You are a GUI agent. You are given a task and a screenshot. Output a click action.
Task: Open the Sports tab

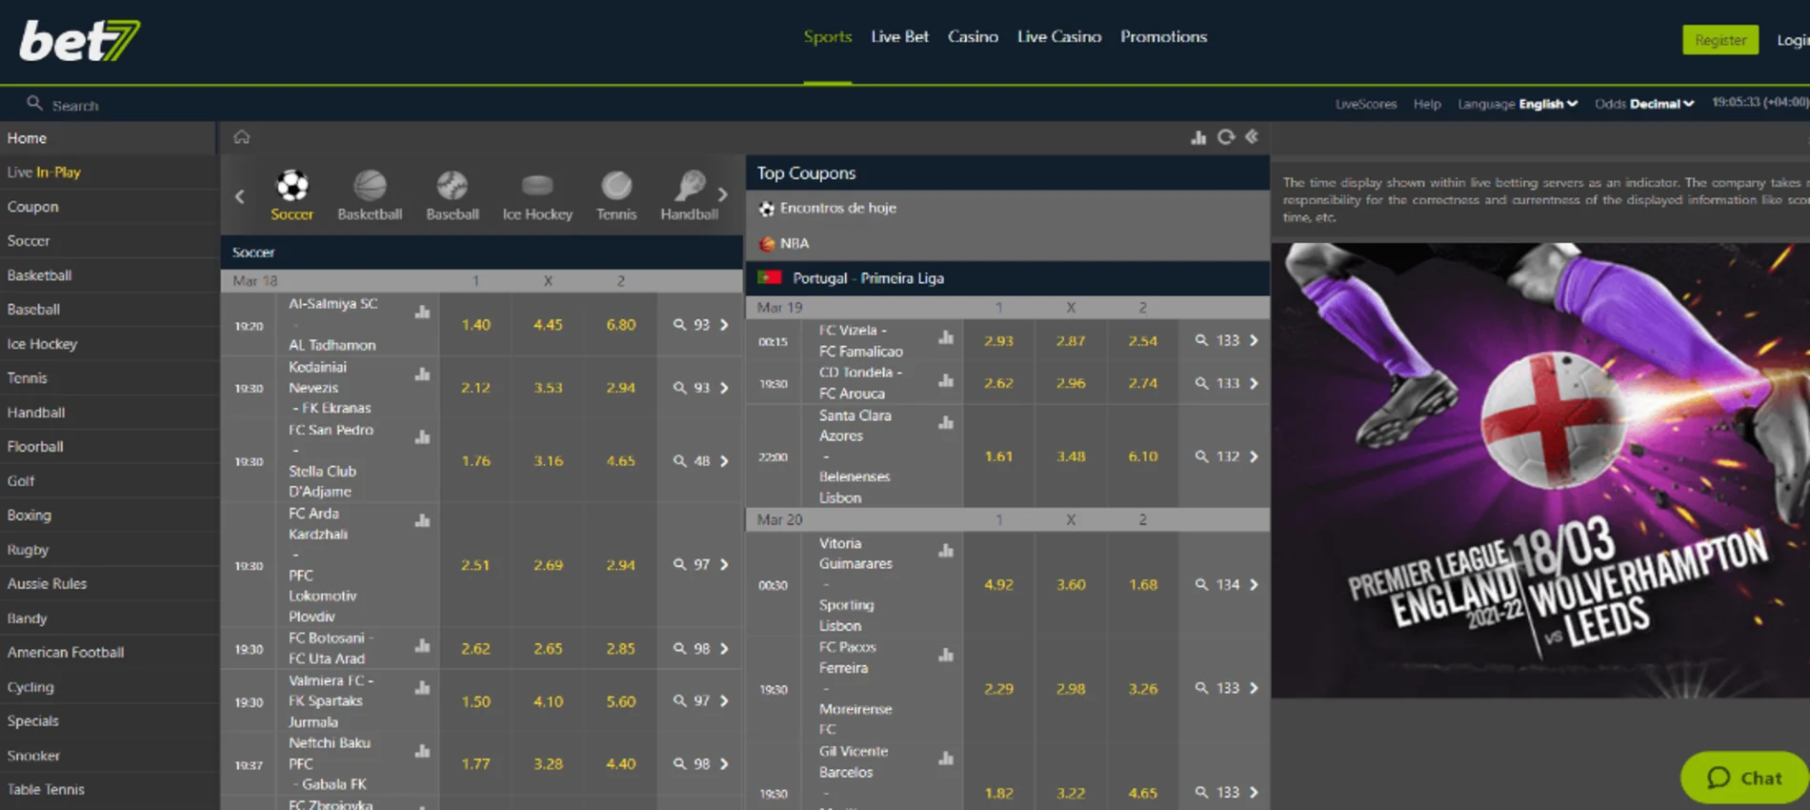coord(827,37)
